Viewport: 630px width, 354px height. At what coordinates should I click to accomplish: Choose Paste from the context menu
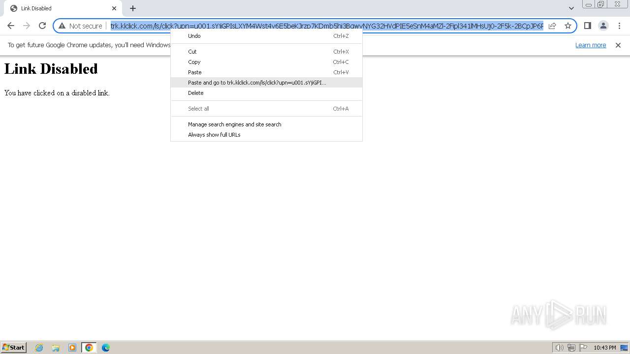[x=266, y=72]
